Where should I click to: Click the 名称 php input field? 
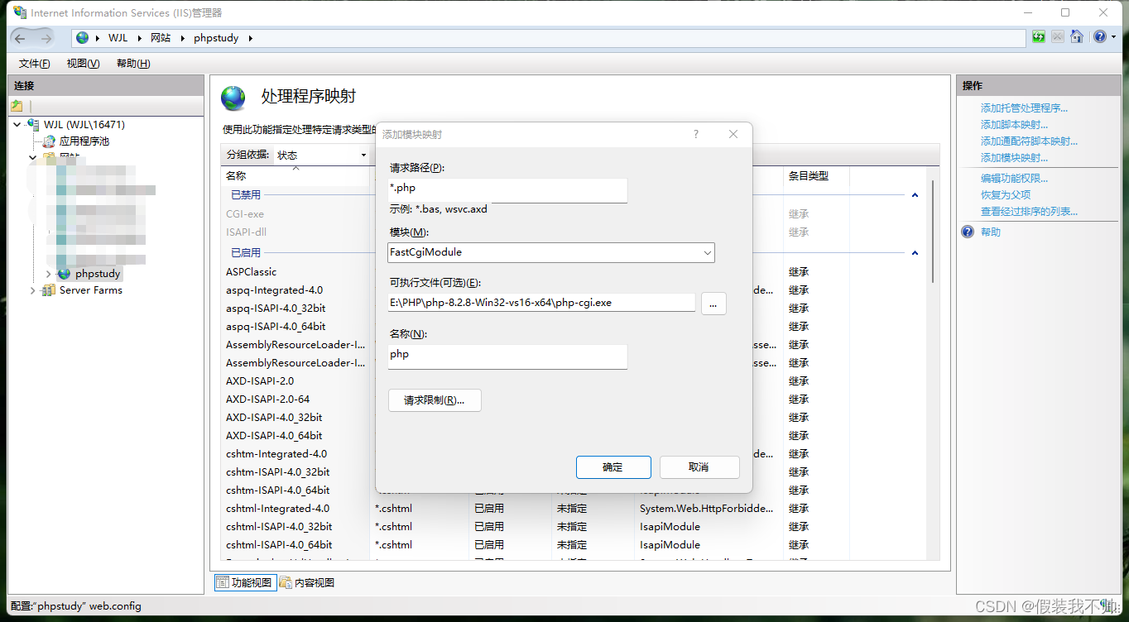click(x=507, y=356)
